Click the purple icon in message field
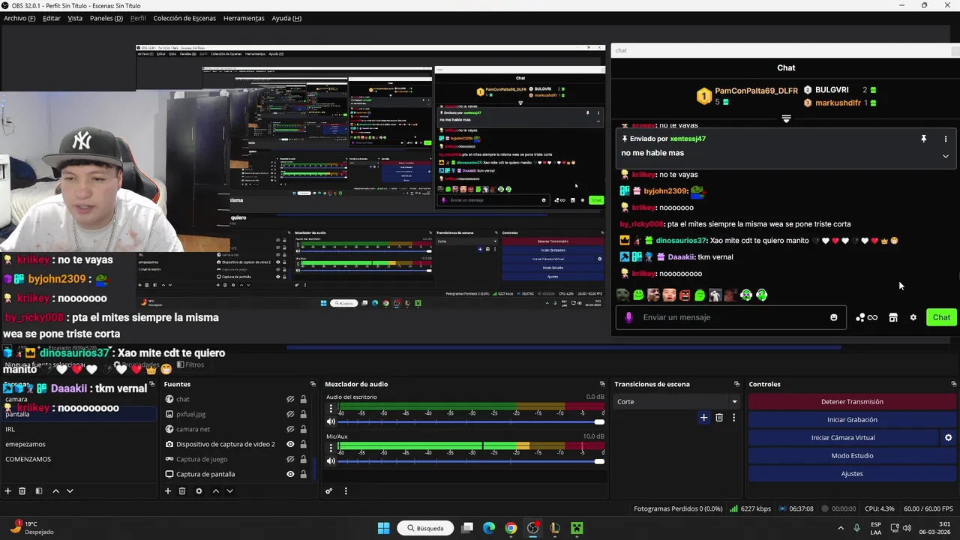The height and width of the screenshot is (540, 960). [628, 317]
